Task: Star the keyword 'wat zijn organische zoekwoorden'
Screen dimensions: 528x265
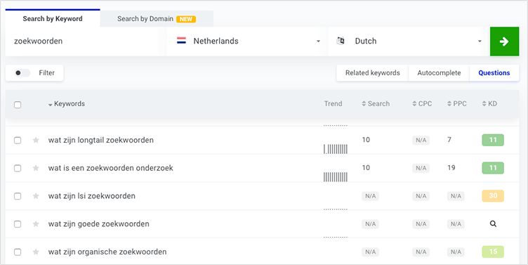Action: [x=36, y=252]
